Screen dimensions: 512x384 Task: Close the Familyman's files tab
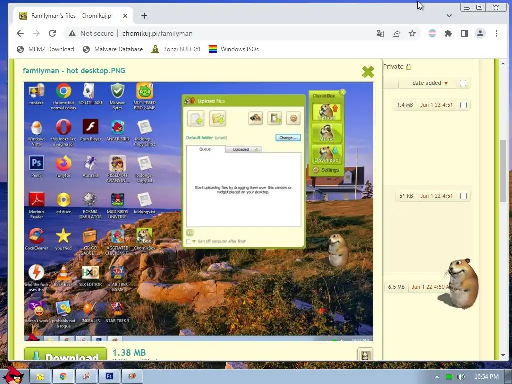tap(125, 16)
